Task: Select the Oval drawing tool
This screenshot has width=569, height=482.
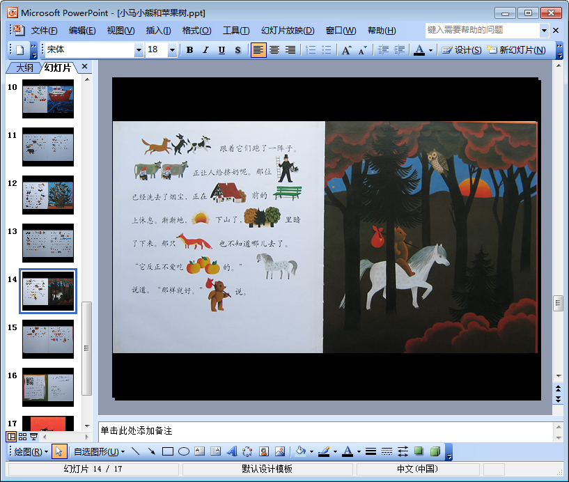Action: tap(184, 451)
